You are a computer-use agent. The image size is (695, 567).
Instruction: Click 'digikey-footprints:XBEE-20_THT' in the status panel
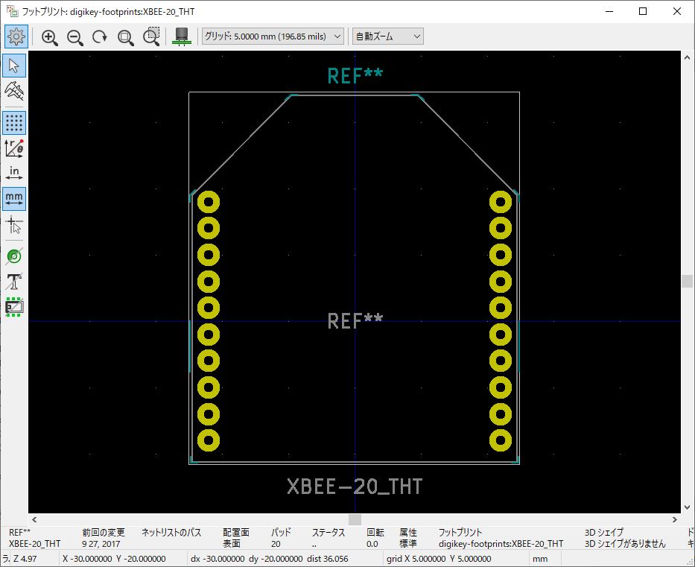click(x=501, y=544)
